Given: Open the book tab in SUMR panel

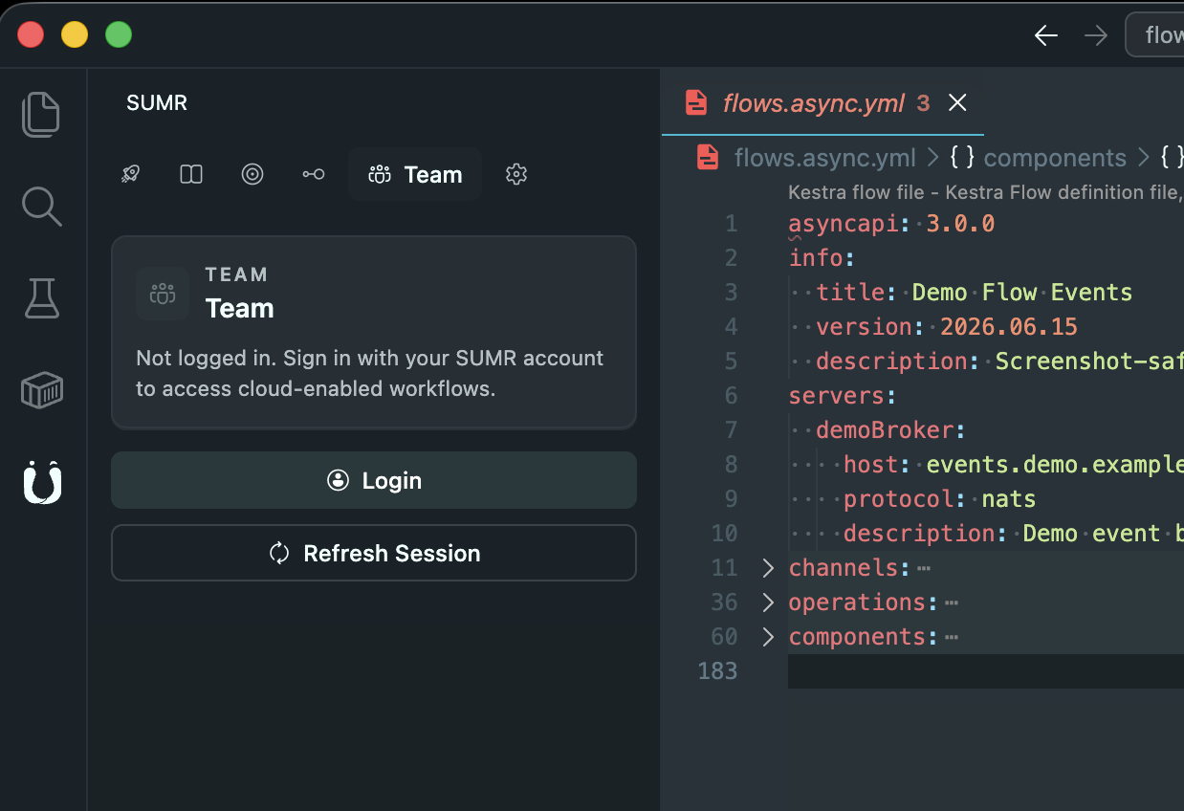Looking at the screenshot, I should [191, 174].
